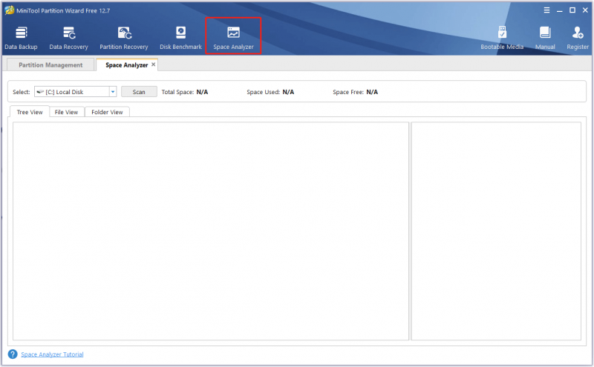Click the Register user icon
This screenshot has width=594, height=367.
(578, 38)
